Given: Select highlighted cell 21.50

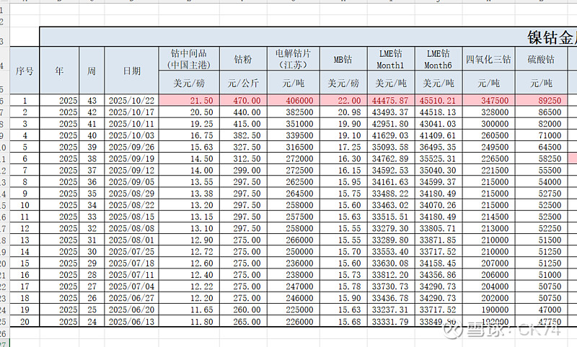Looking at the screenshot, I should (189, 100).
